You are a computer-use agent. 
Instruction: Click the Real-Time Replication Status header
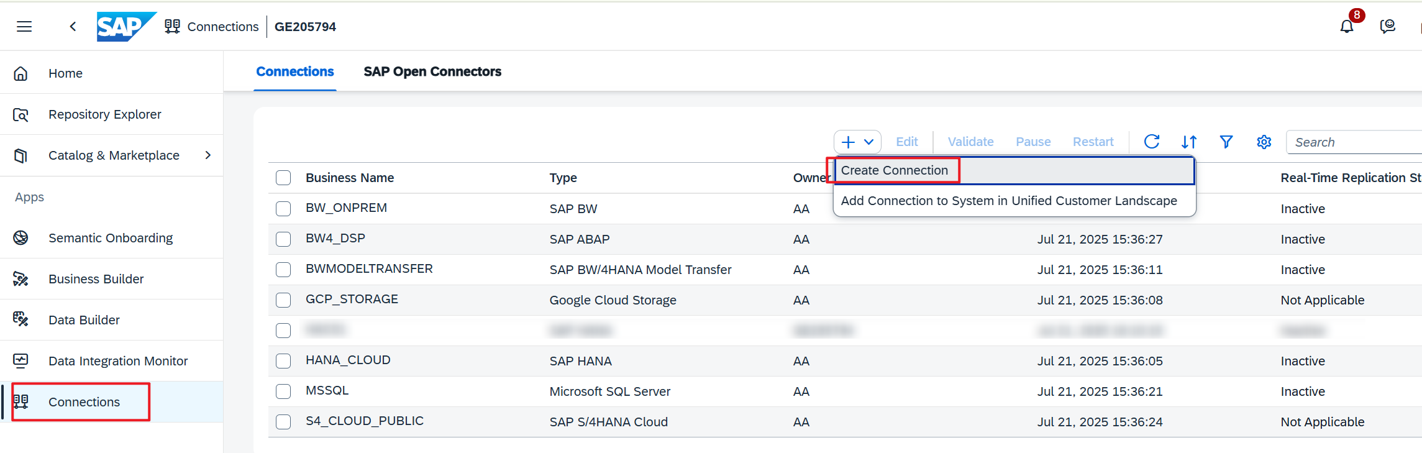(1351, 178)
